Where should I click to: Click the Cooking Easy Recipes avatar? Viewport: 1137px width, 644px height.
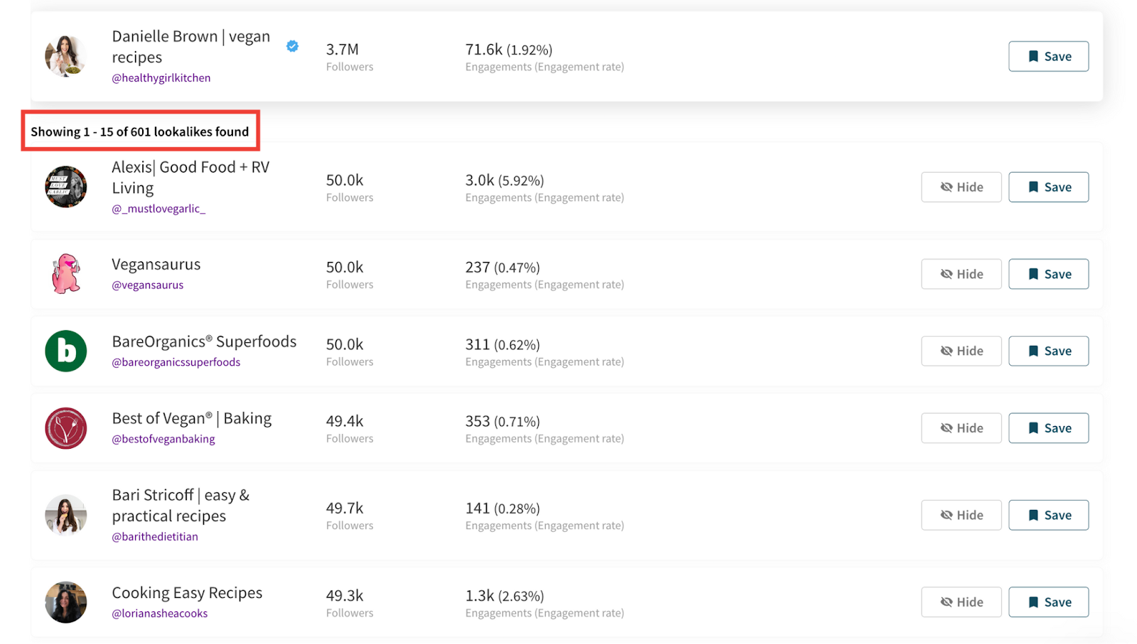pos(65,602)
